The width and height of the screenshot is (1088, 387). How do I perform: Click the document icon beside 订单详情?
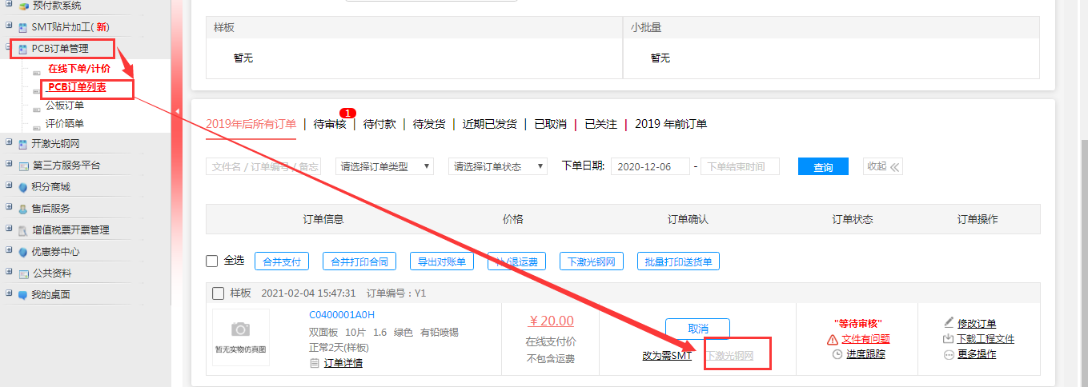tap(315, 363)
